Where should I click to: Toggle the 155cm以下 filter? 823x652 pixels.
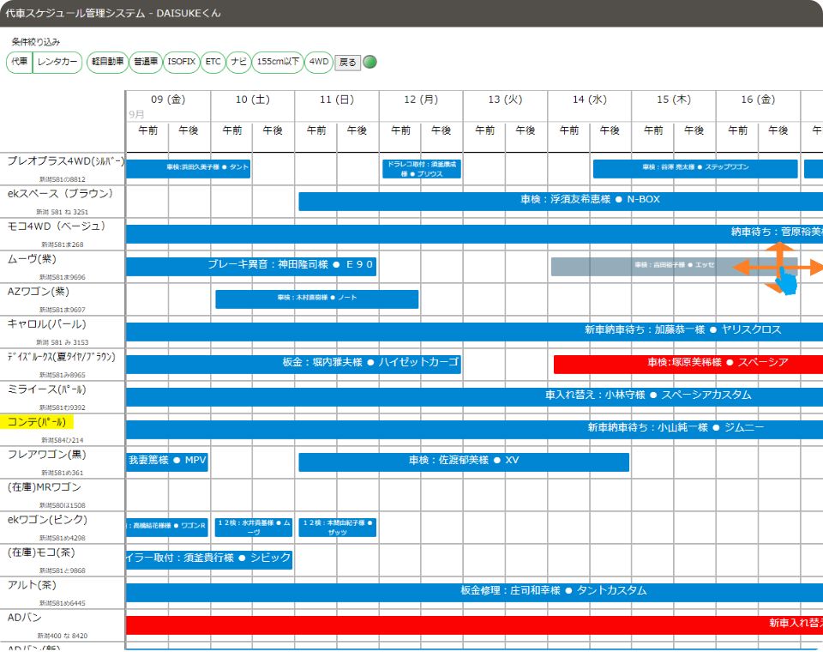[x=278, y=62]
